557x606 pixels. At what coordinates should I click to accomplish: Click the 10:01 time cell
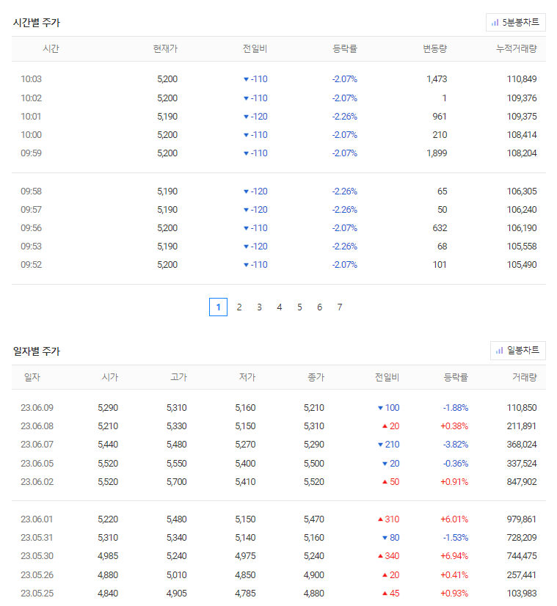coord(32,117)
